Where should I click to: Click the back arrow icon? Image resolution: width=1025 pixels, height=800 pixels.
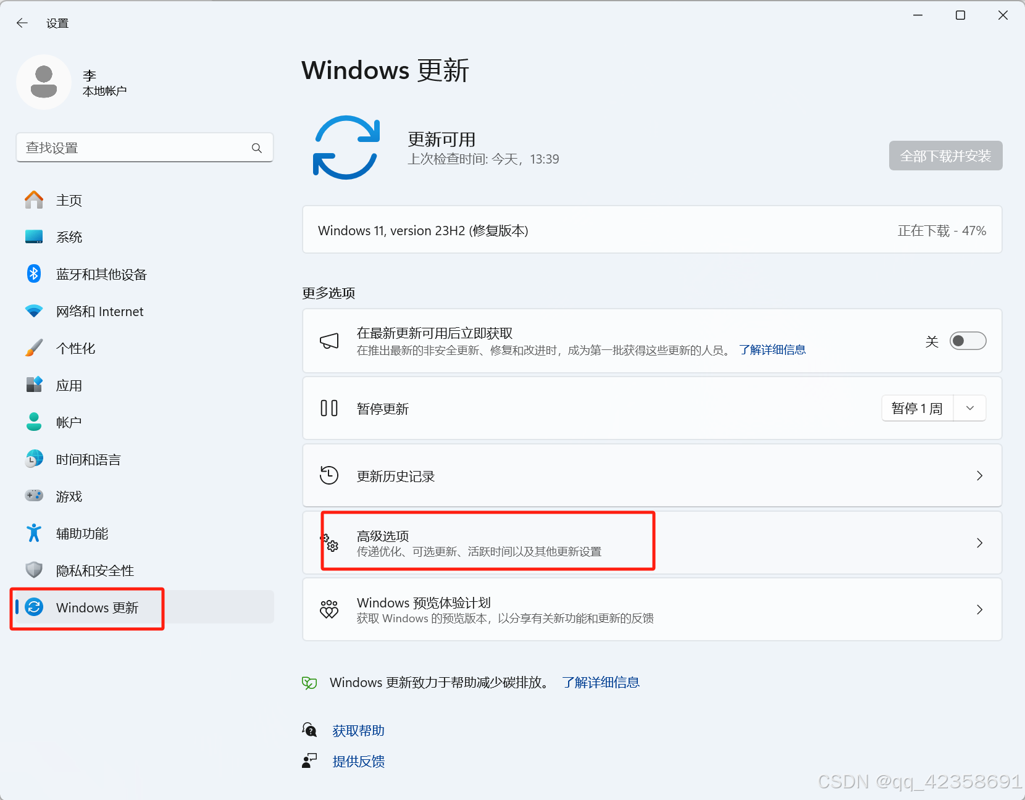click(x=22, y=23)
